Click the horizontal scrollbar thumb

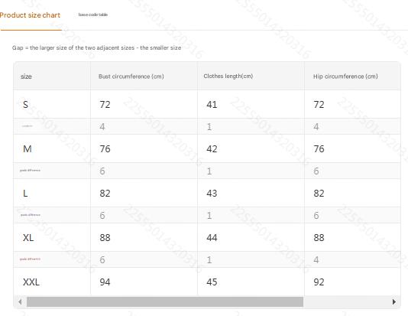click(x=165, y=301)
